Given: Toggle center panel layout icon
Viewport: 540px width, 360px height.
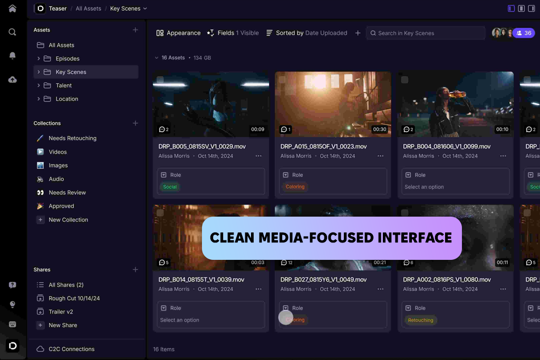Looking at the screenshot, I should click(522, 8).
